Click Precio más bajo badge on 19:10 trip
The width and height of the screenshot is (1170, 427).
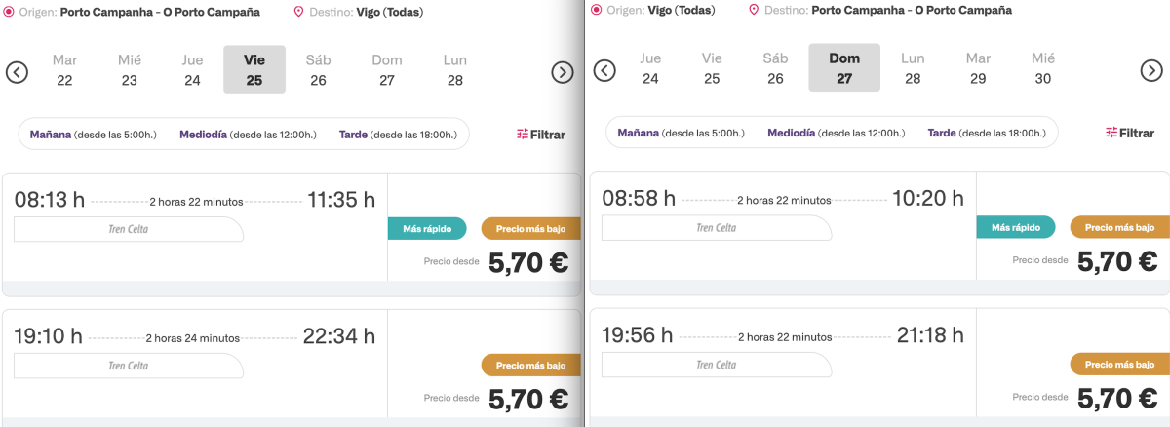530,366
